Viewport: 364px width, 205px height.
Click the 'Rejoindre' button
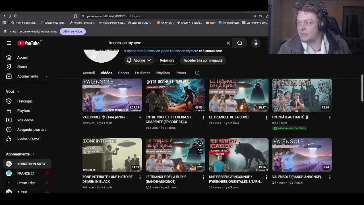pyautogui.click(x=167, y=60)
